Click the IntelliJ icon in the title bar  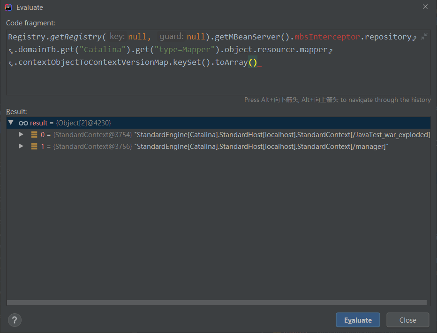click(x=8, y=7)
